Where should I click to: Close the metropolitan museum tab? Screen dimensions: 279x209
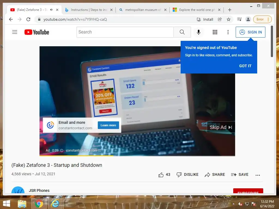(x=165, y=10)
